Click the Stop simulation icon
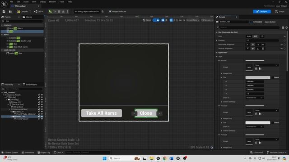Viewport: 289px width, 162px height. click(59, 12)
